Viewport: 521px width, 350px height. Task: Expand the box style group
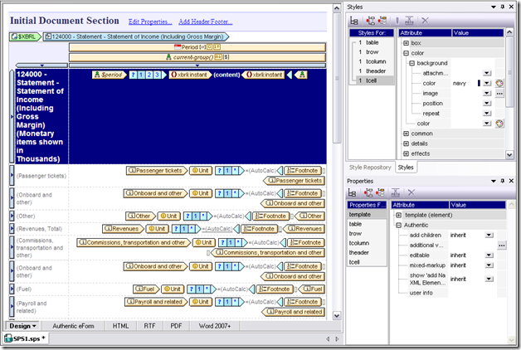[x=406, y=43]
